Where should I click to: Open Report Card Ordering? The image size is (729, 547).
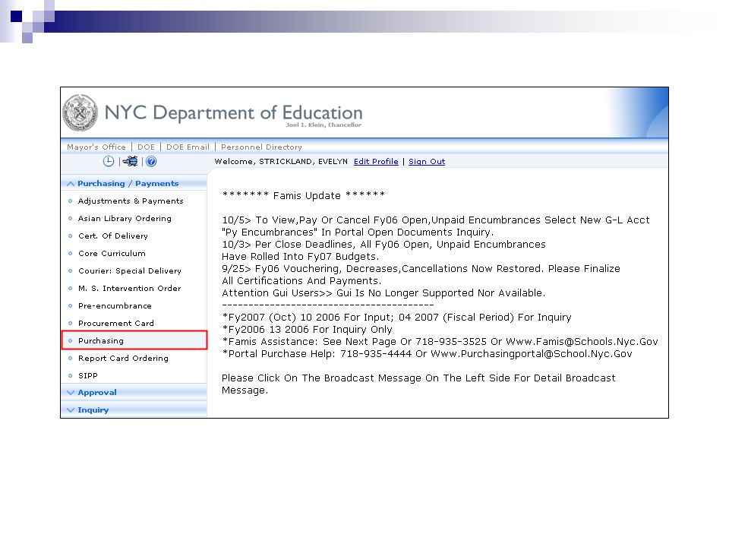click(x=123, y=358)
